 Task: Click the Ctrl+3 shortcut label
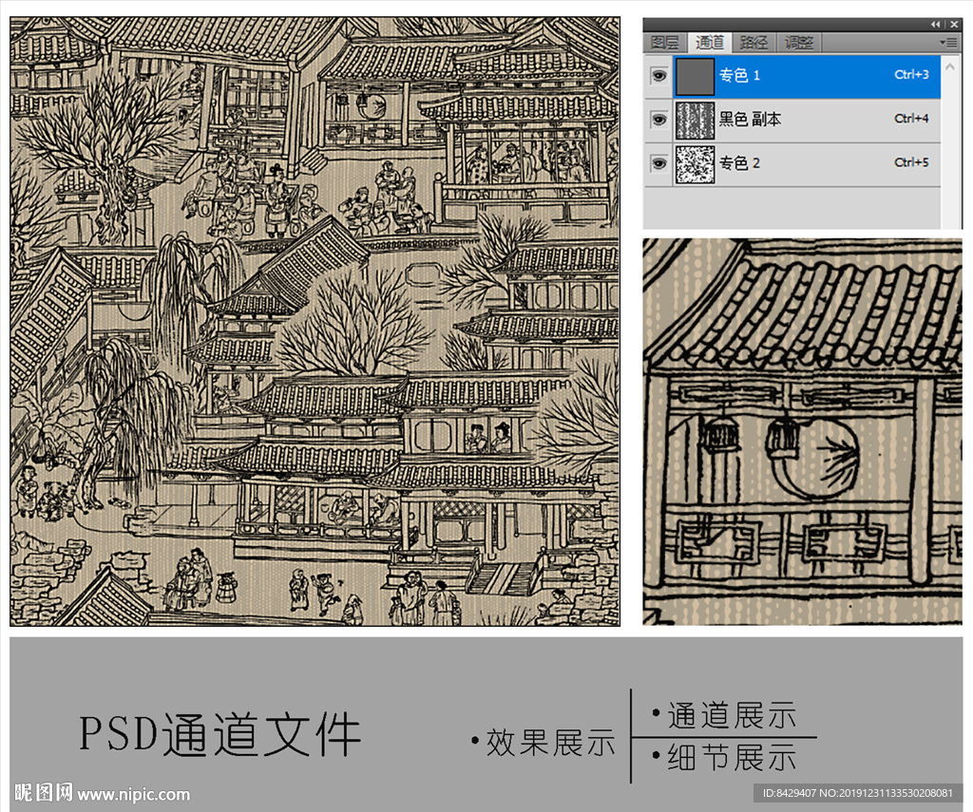(x=911, y=75)
